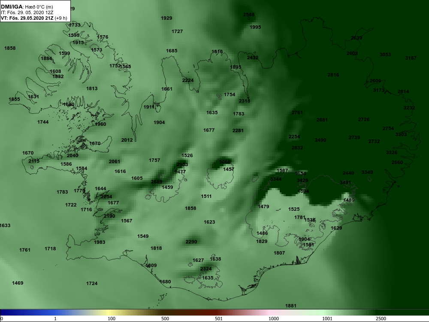Select the offshore value 3167
This screenshot has width=429, height=322.
point(411,58)
